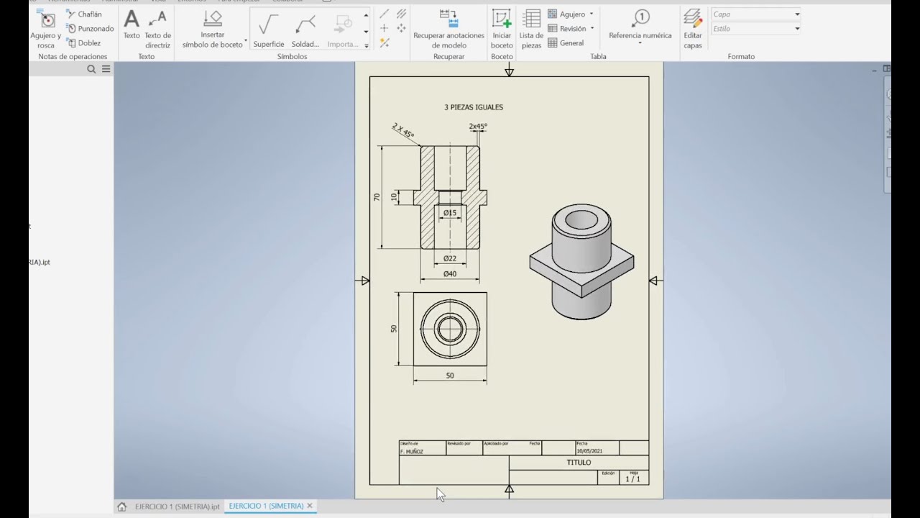
Task: Open the Agujero table dropdown arrow
Action: click(x=592, y=14)
